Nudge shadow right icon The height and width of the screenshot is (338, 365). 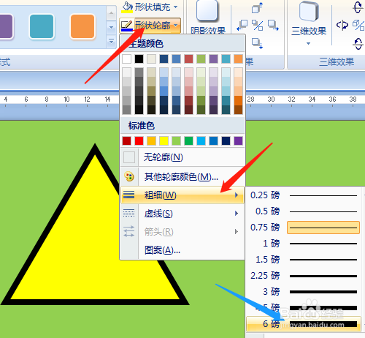coord(273,26)
